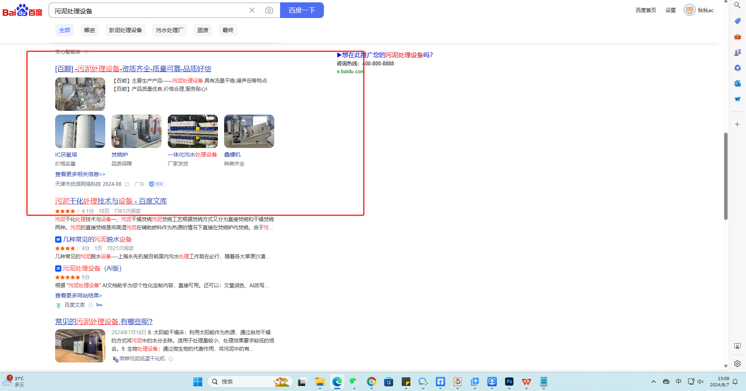The width and height of the screenshot is (746, 391).
Task: Click the plus icon to customize sidebar
Action: (737, 124)
